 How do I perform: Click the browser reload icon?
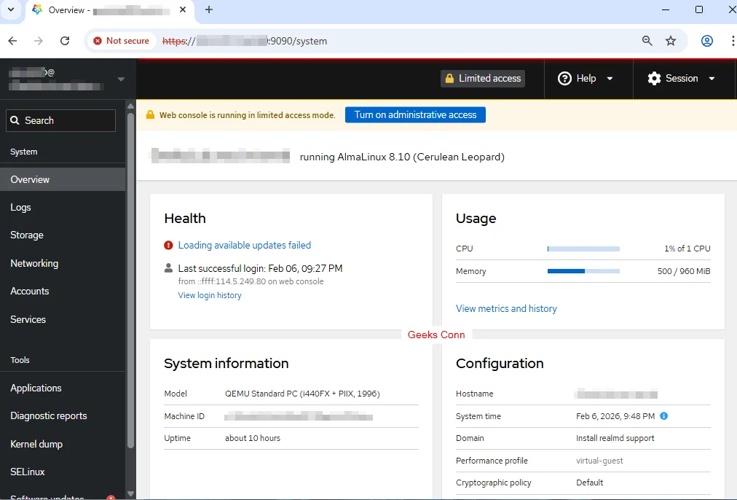point(65,41)
